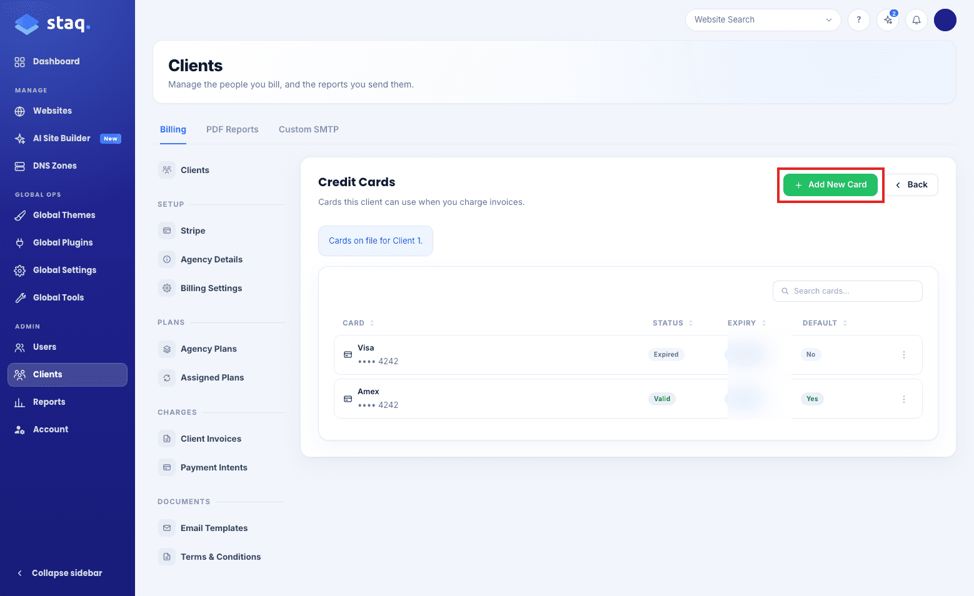Click the Yes default badge on Amex
This screenshot has height=596, width=974.
click(x=812, y=399)
